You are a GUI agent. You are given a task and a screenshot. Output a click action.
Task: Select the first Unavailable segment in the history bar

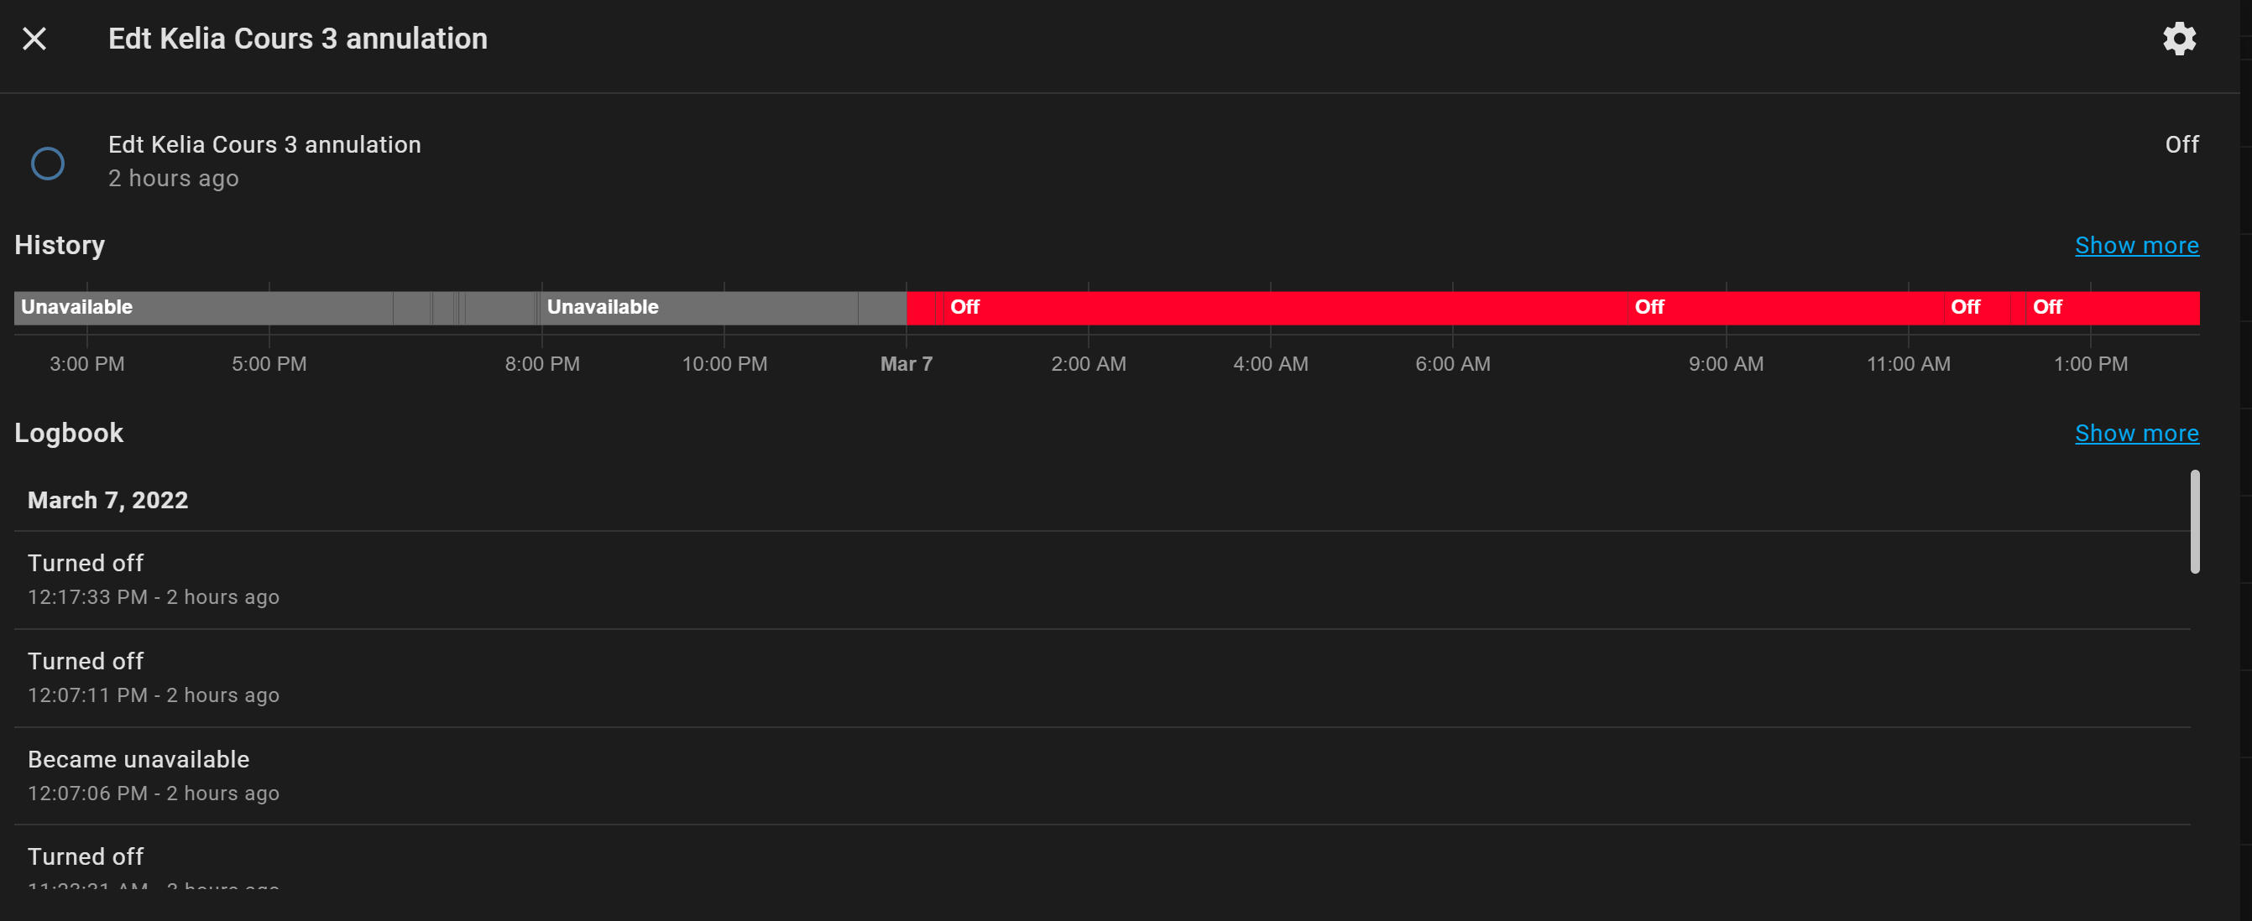[x=203, y=308]
